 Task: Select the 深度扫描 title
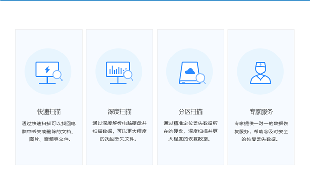pos(120,111)
